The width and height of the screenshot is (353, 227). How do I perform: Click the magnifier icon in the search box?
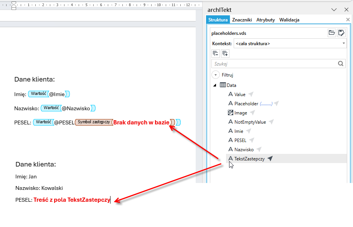[341, 64]
